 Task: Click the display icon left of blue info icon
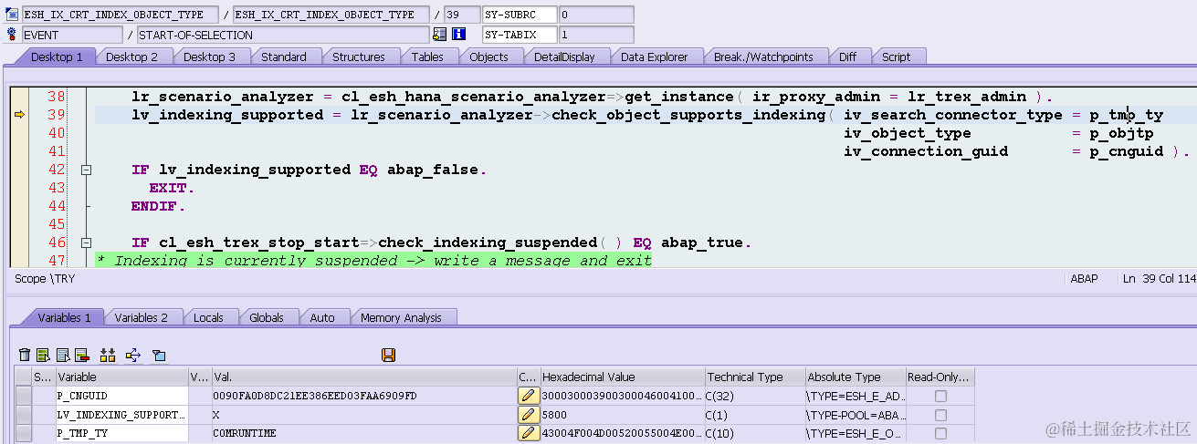click(x=439, y=35)
